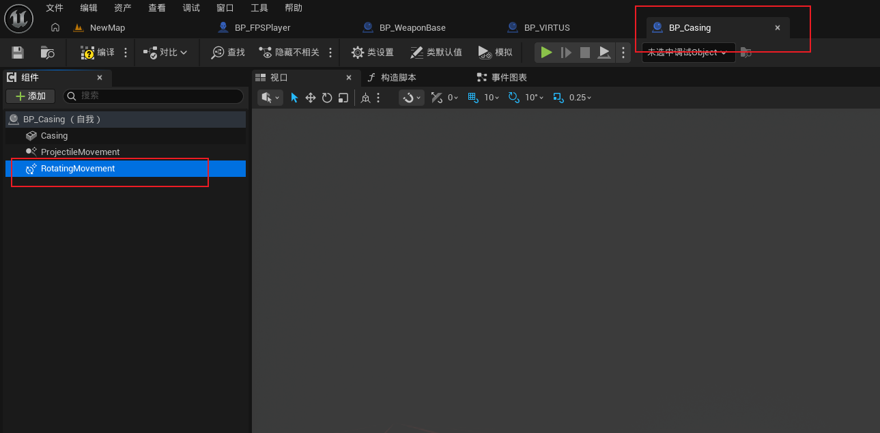
Task: Open the 调试 menu
Action: (191, 8)
